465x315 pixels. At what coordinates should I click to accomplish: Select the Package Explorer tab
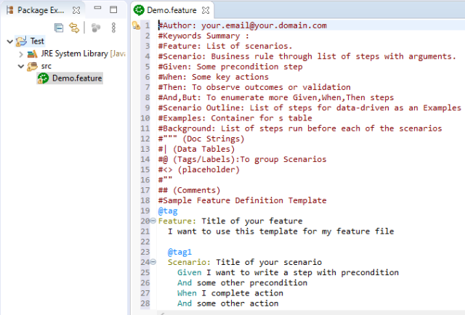click(41, 10)
